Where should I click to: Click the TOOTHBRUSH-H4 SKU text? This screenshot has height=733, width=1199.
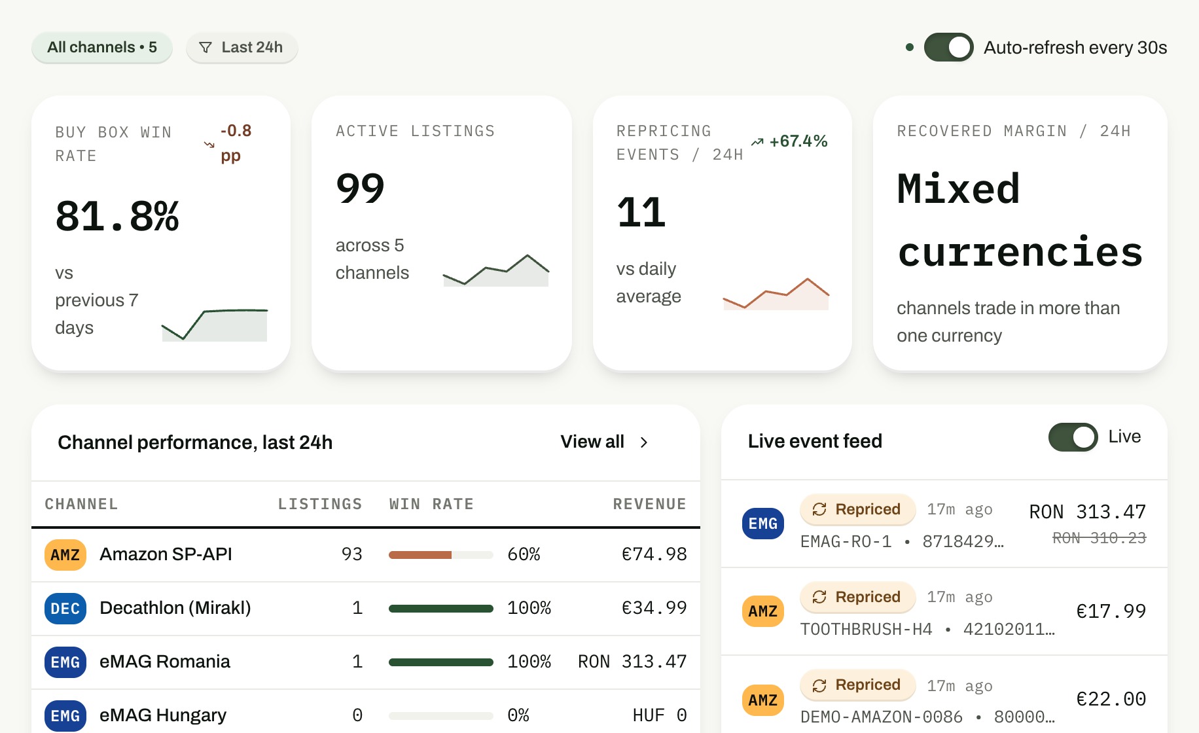866,630
